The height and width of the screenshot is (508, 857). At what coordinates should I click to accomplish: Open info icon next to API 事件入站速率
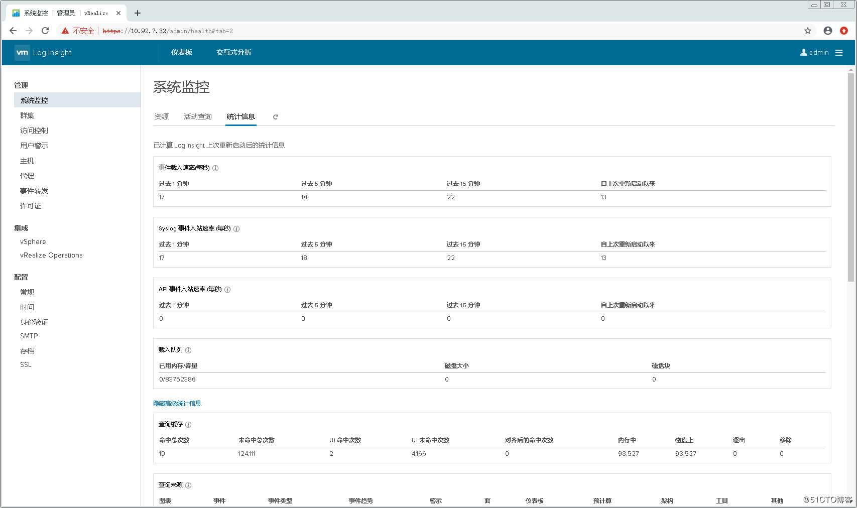(x=227, y=290)
